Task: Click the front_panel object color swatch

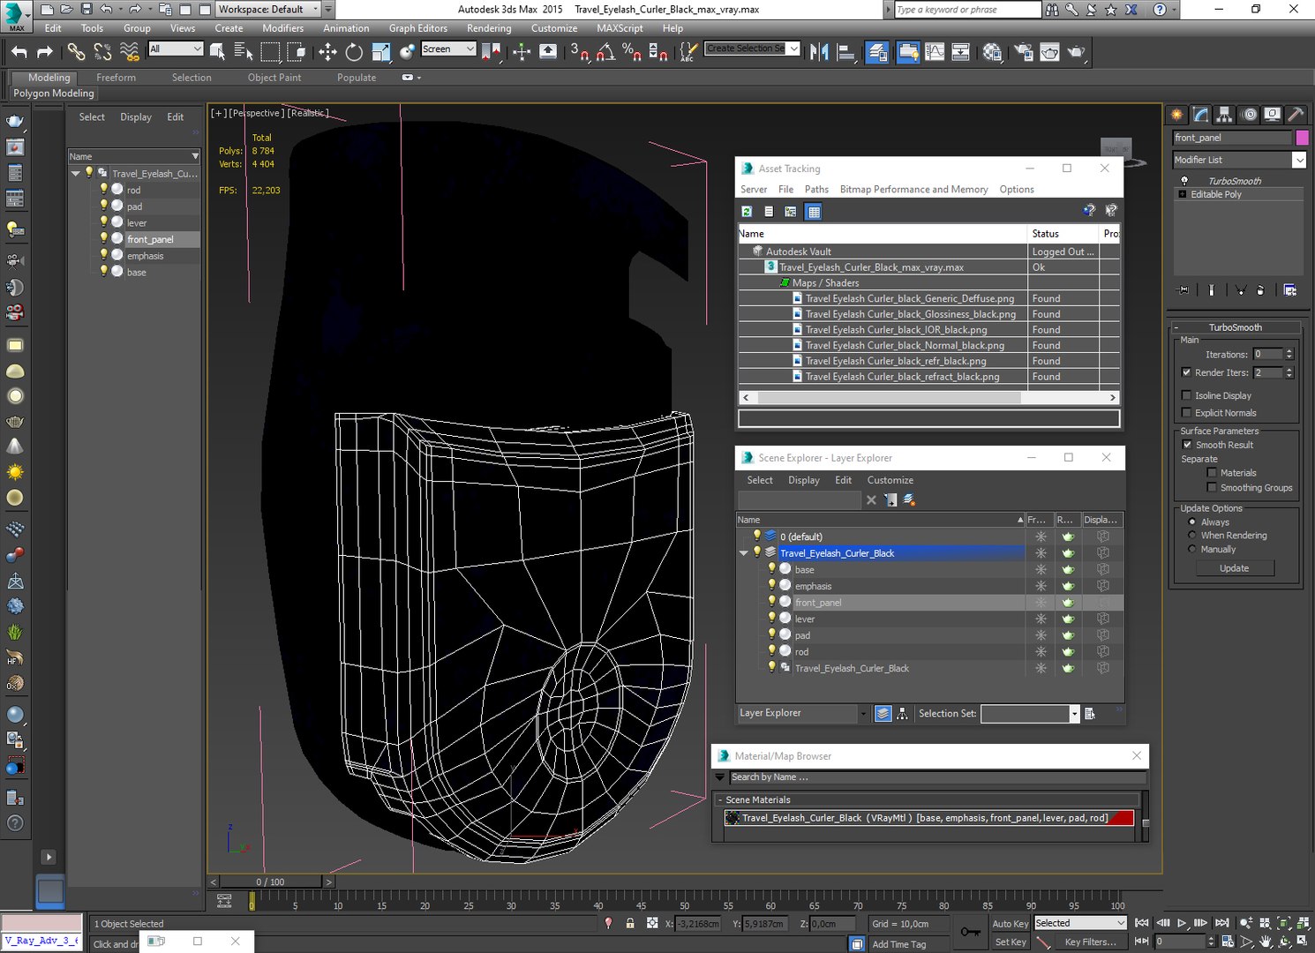Action: [1302, 138]
